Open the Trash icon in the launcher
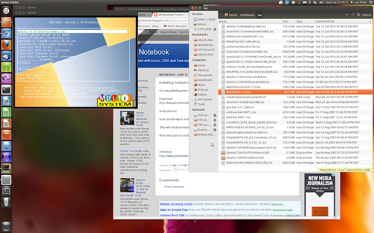Viewport: 374px width, 233px height. tap(6, 227)
